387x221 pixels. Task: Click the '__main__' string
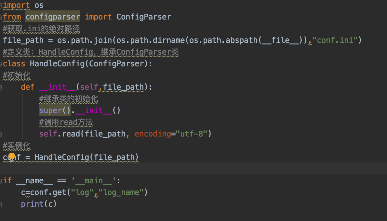point(94,181)
